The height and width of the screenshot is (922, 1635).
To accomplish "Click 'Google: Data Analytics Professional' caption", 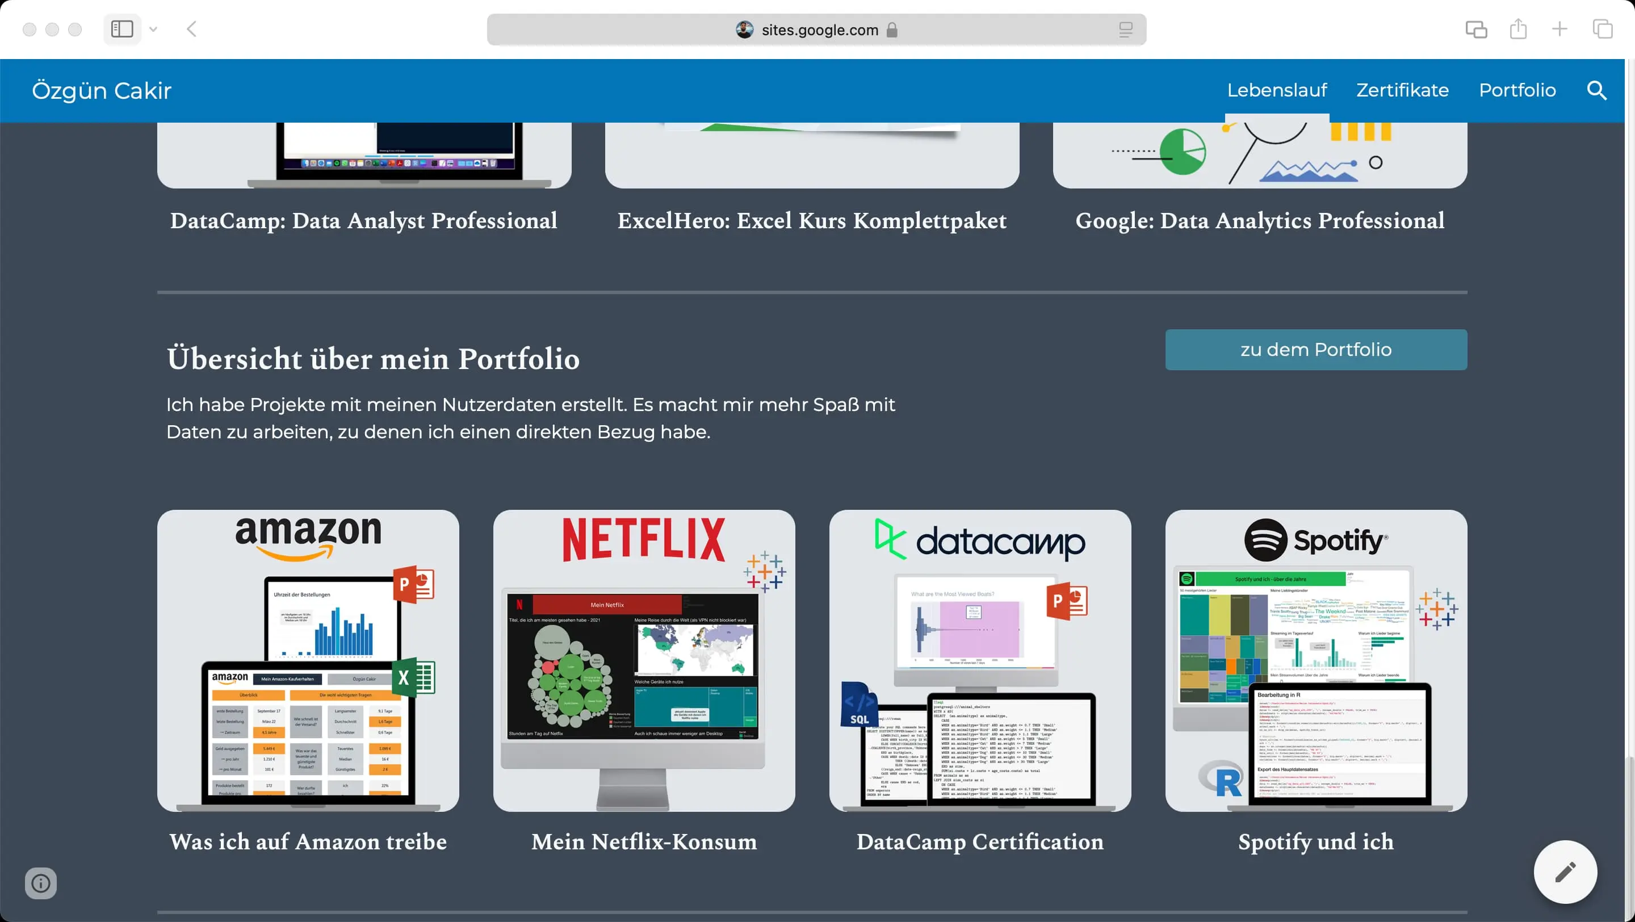I will (1260, 221).
